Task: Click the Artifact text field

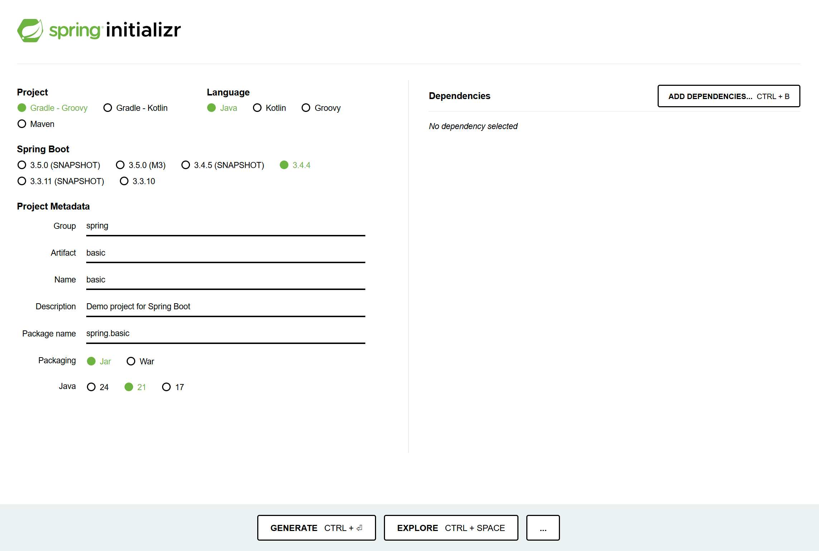Action: tap(225, 253)
